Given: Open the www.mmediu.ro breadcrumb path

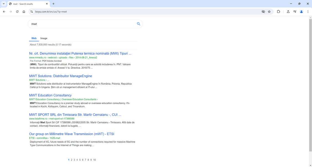Looking at the screenshot, I should pos(37,57).
